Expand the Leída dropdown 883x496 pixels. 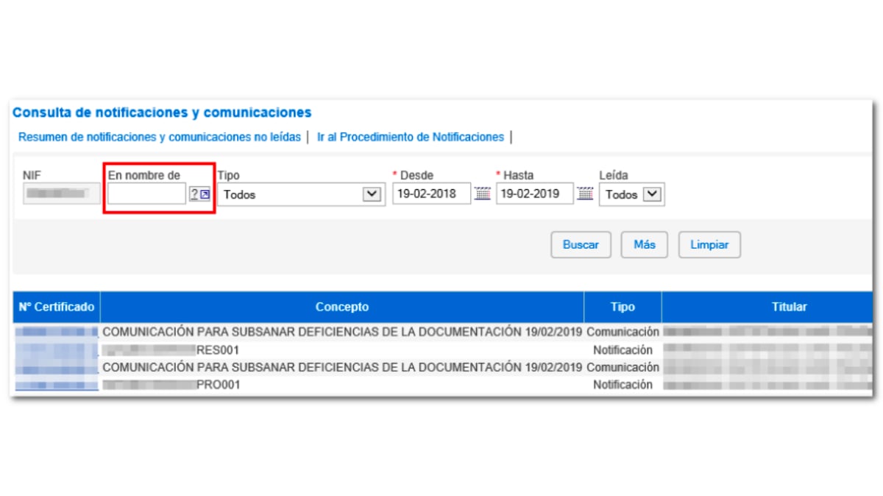[x=632, y=195]
